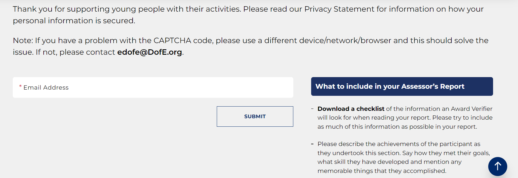Image resolution: width=518 pixels, height=178 pixels.
Task: Click the Email Address placeholder label
Action: click(46, 88)
